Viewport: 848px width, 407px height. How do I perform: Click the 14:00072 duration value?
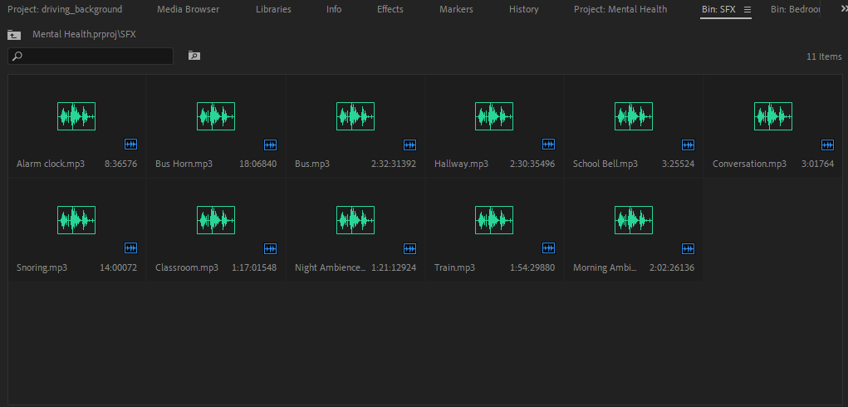coord(119,267)
